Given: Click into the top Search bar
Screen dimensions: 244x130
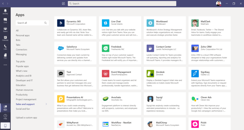Looking at the screenshot, I should 122,4.
